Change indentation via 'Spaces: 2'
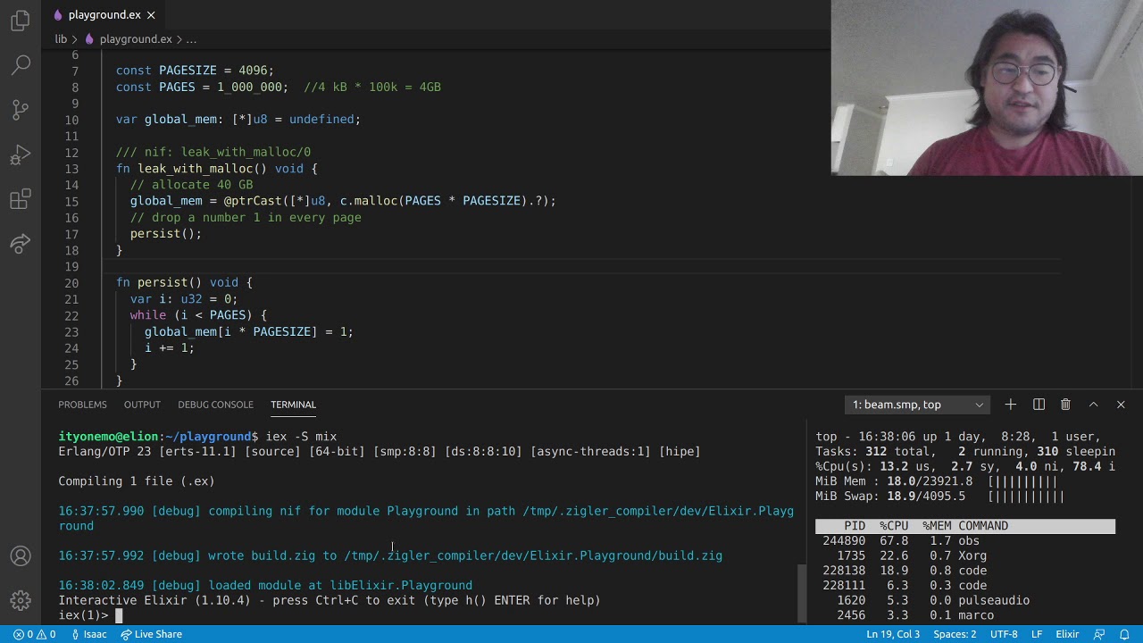Viewport: 1143px width, 643px height. (955, 634)
